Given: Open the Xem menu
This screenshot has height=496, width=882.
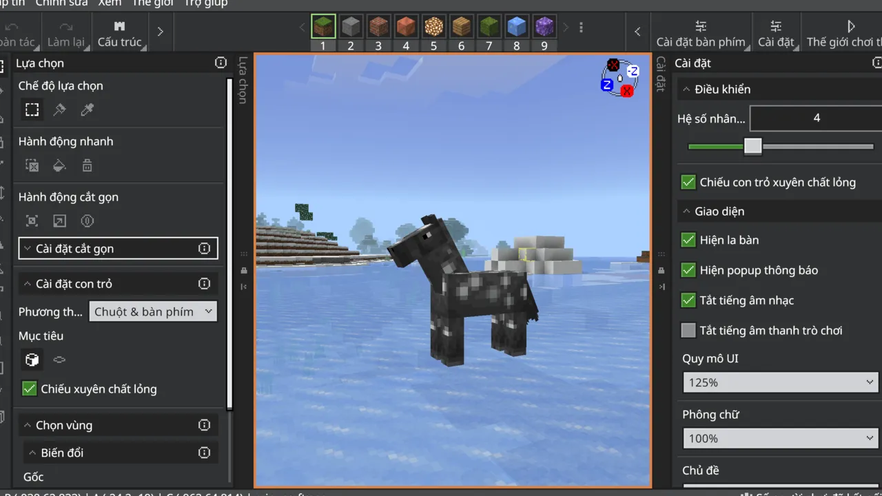Looking at the screenshot, I should point(110,3).
